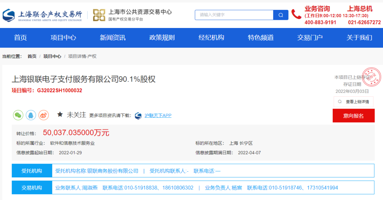Open the 特色频道 nav menu

(261, 38)
